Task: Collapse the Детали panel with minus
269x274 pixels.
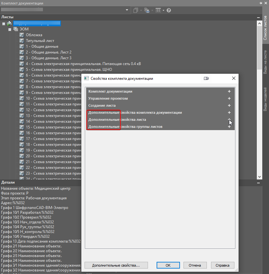Action: pos(258,183)
